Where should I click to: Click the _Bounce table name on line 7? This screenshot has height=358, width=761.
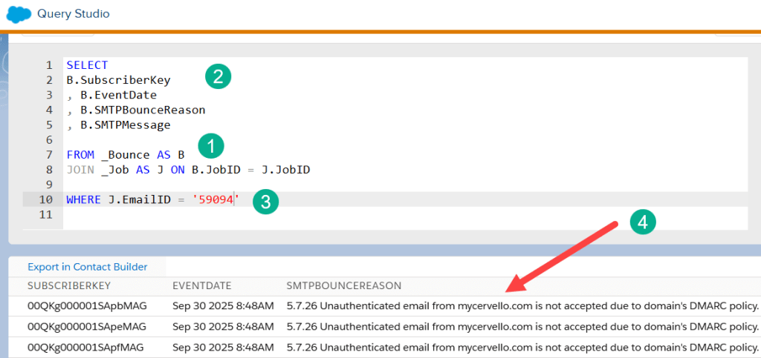point(124,155)
